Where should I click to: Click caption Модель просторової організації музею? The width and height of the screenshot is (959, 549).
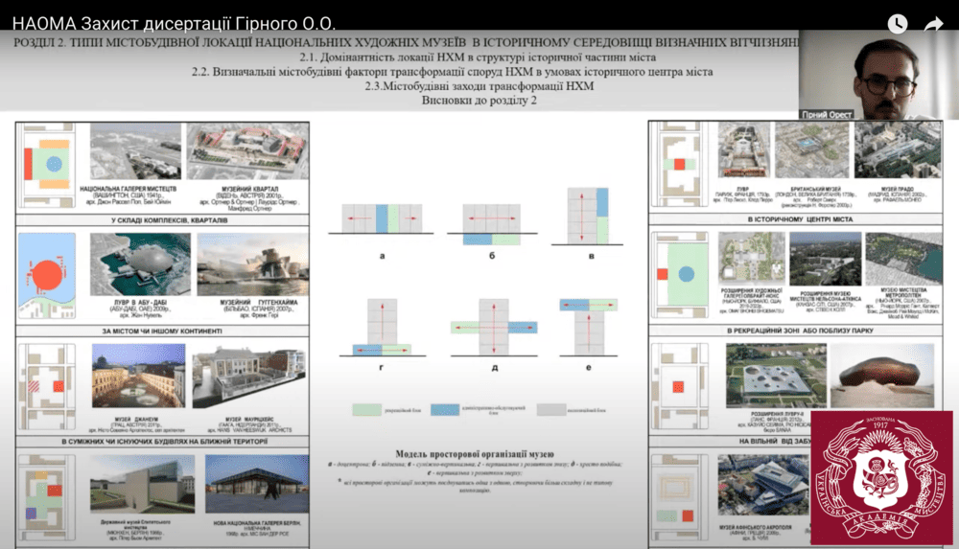(475, 453)
